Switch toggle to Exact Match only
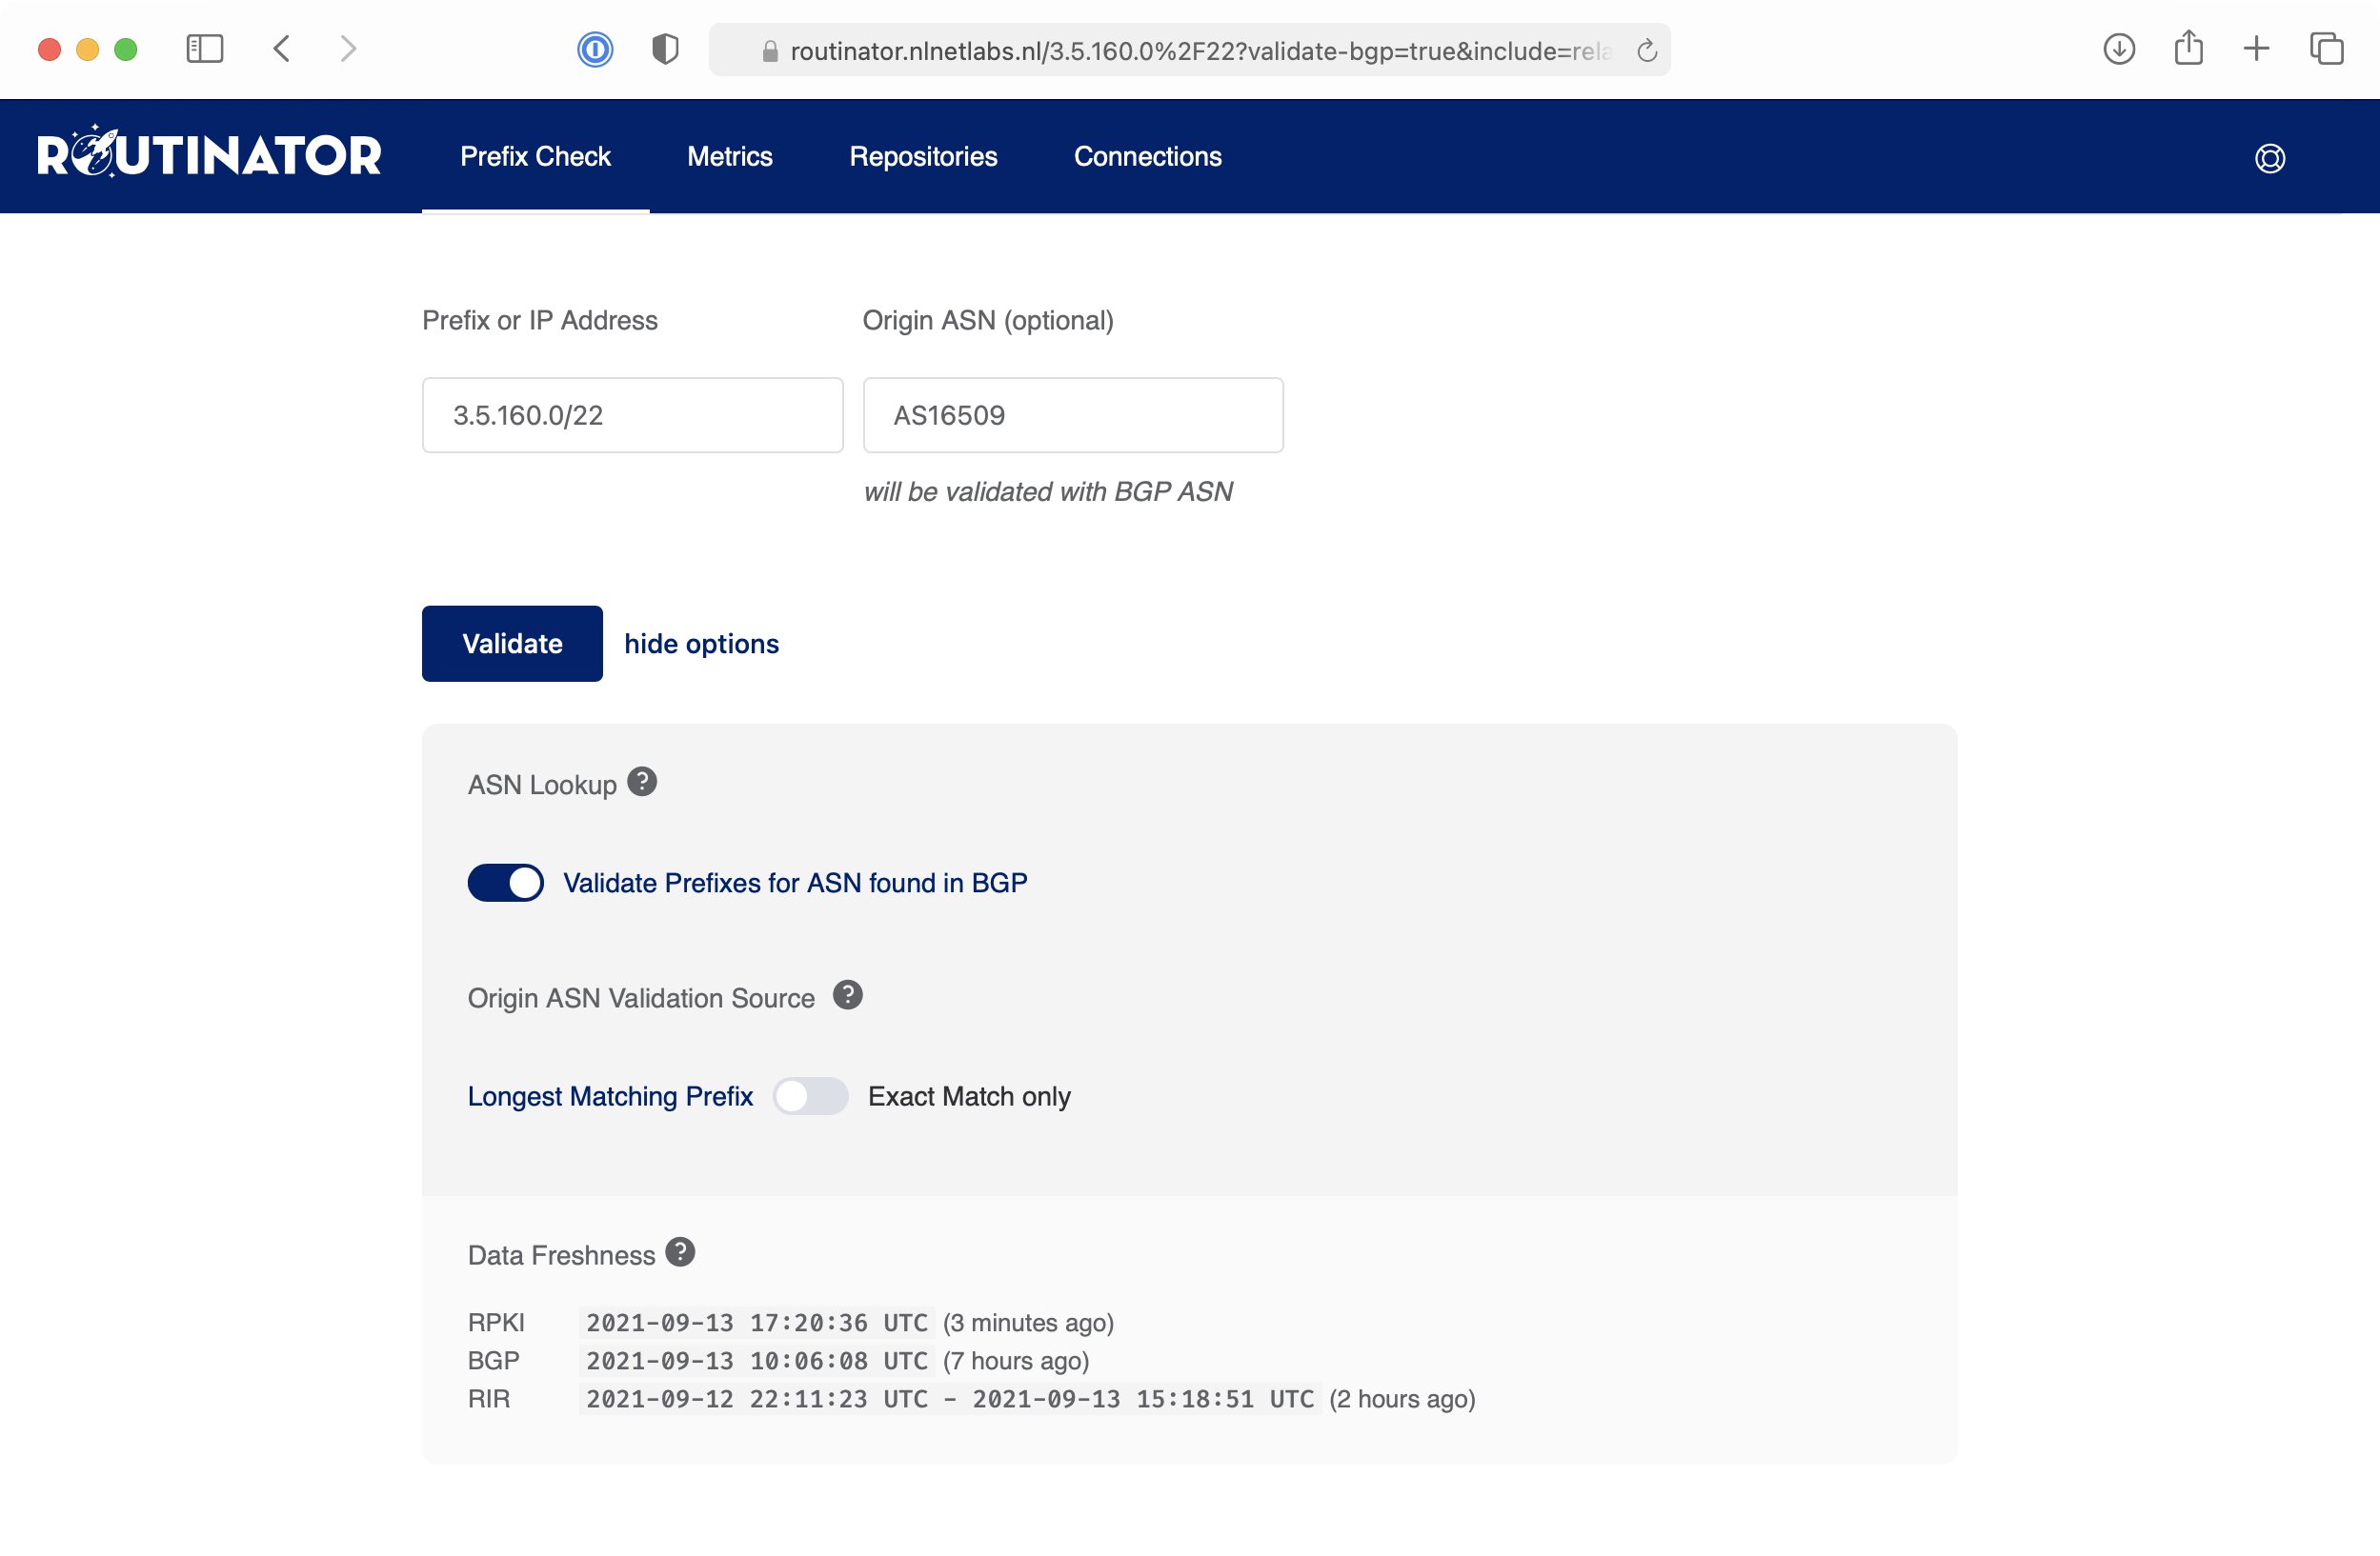Image resolution: width=2380 pixels, height=1556 pixels. [810, 1096]
